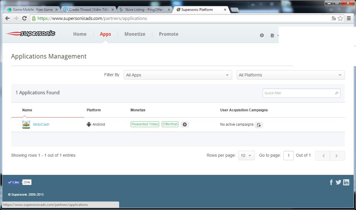Viewport: 356px width, 210px height.
Task: Click the Supersonic logo
Action: pyautogui.click(x=30, y=33)
